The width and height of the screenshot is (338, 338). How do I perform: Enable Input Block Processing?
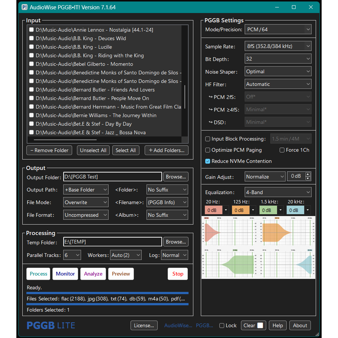(207, 139)
